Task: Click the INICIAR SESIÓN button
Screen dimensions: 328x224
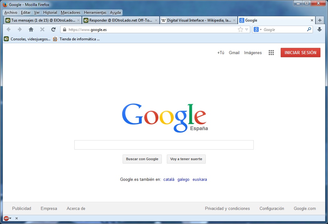Action: pos(300,53)
